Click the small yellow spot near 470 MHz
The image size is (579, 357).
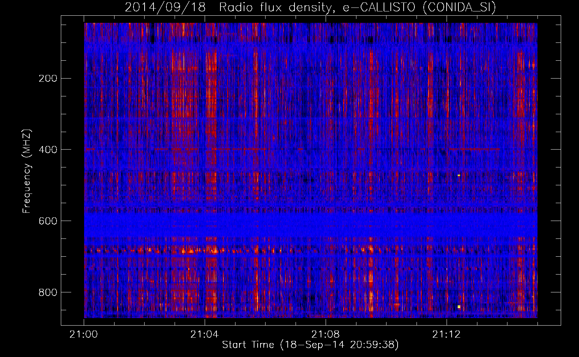(459, 175)
